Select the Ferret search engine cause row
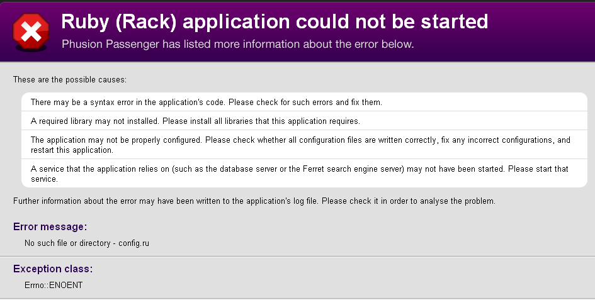595x300 pixels. click(x=304, y=174)
